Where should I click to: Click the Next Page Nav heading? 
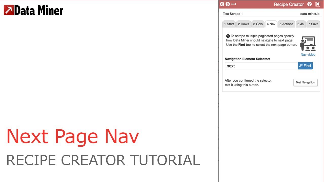pyautogui.click(x=73, y=137)
